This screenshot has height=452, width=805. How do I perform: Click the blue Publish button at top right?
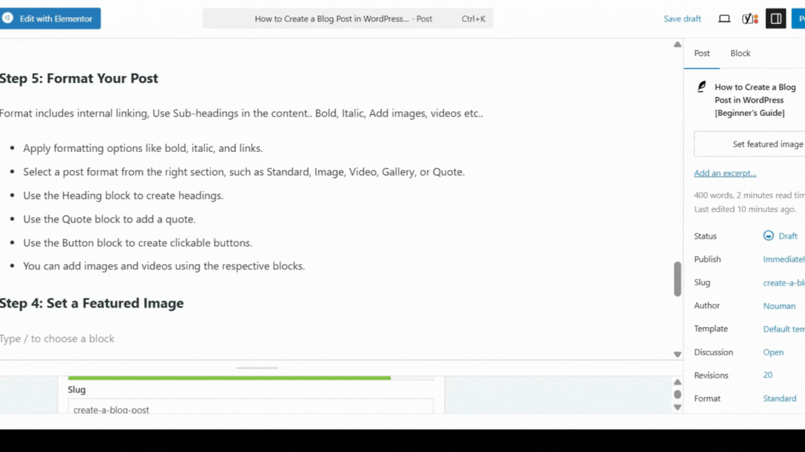click(798, 18)
